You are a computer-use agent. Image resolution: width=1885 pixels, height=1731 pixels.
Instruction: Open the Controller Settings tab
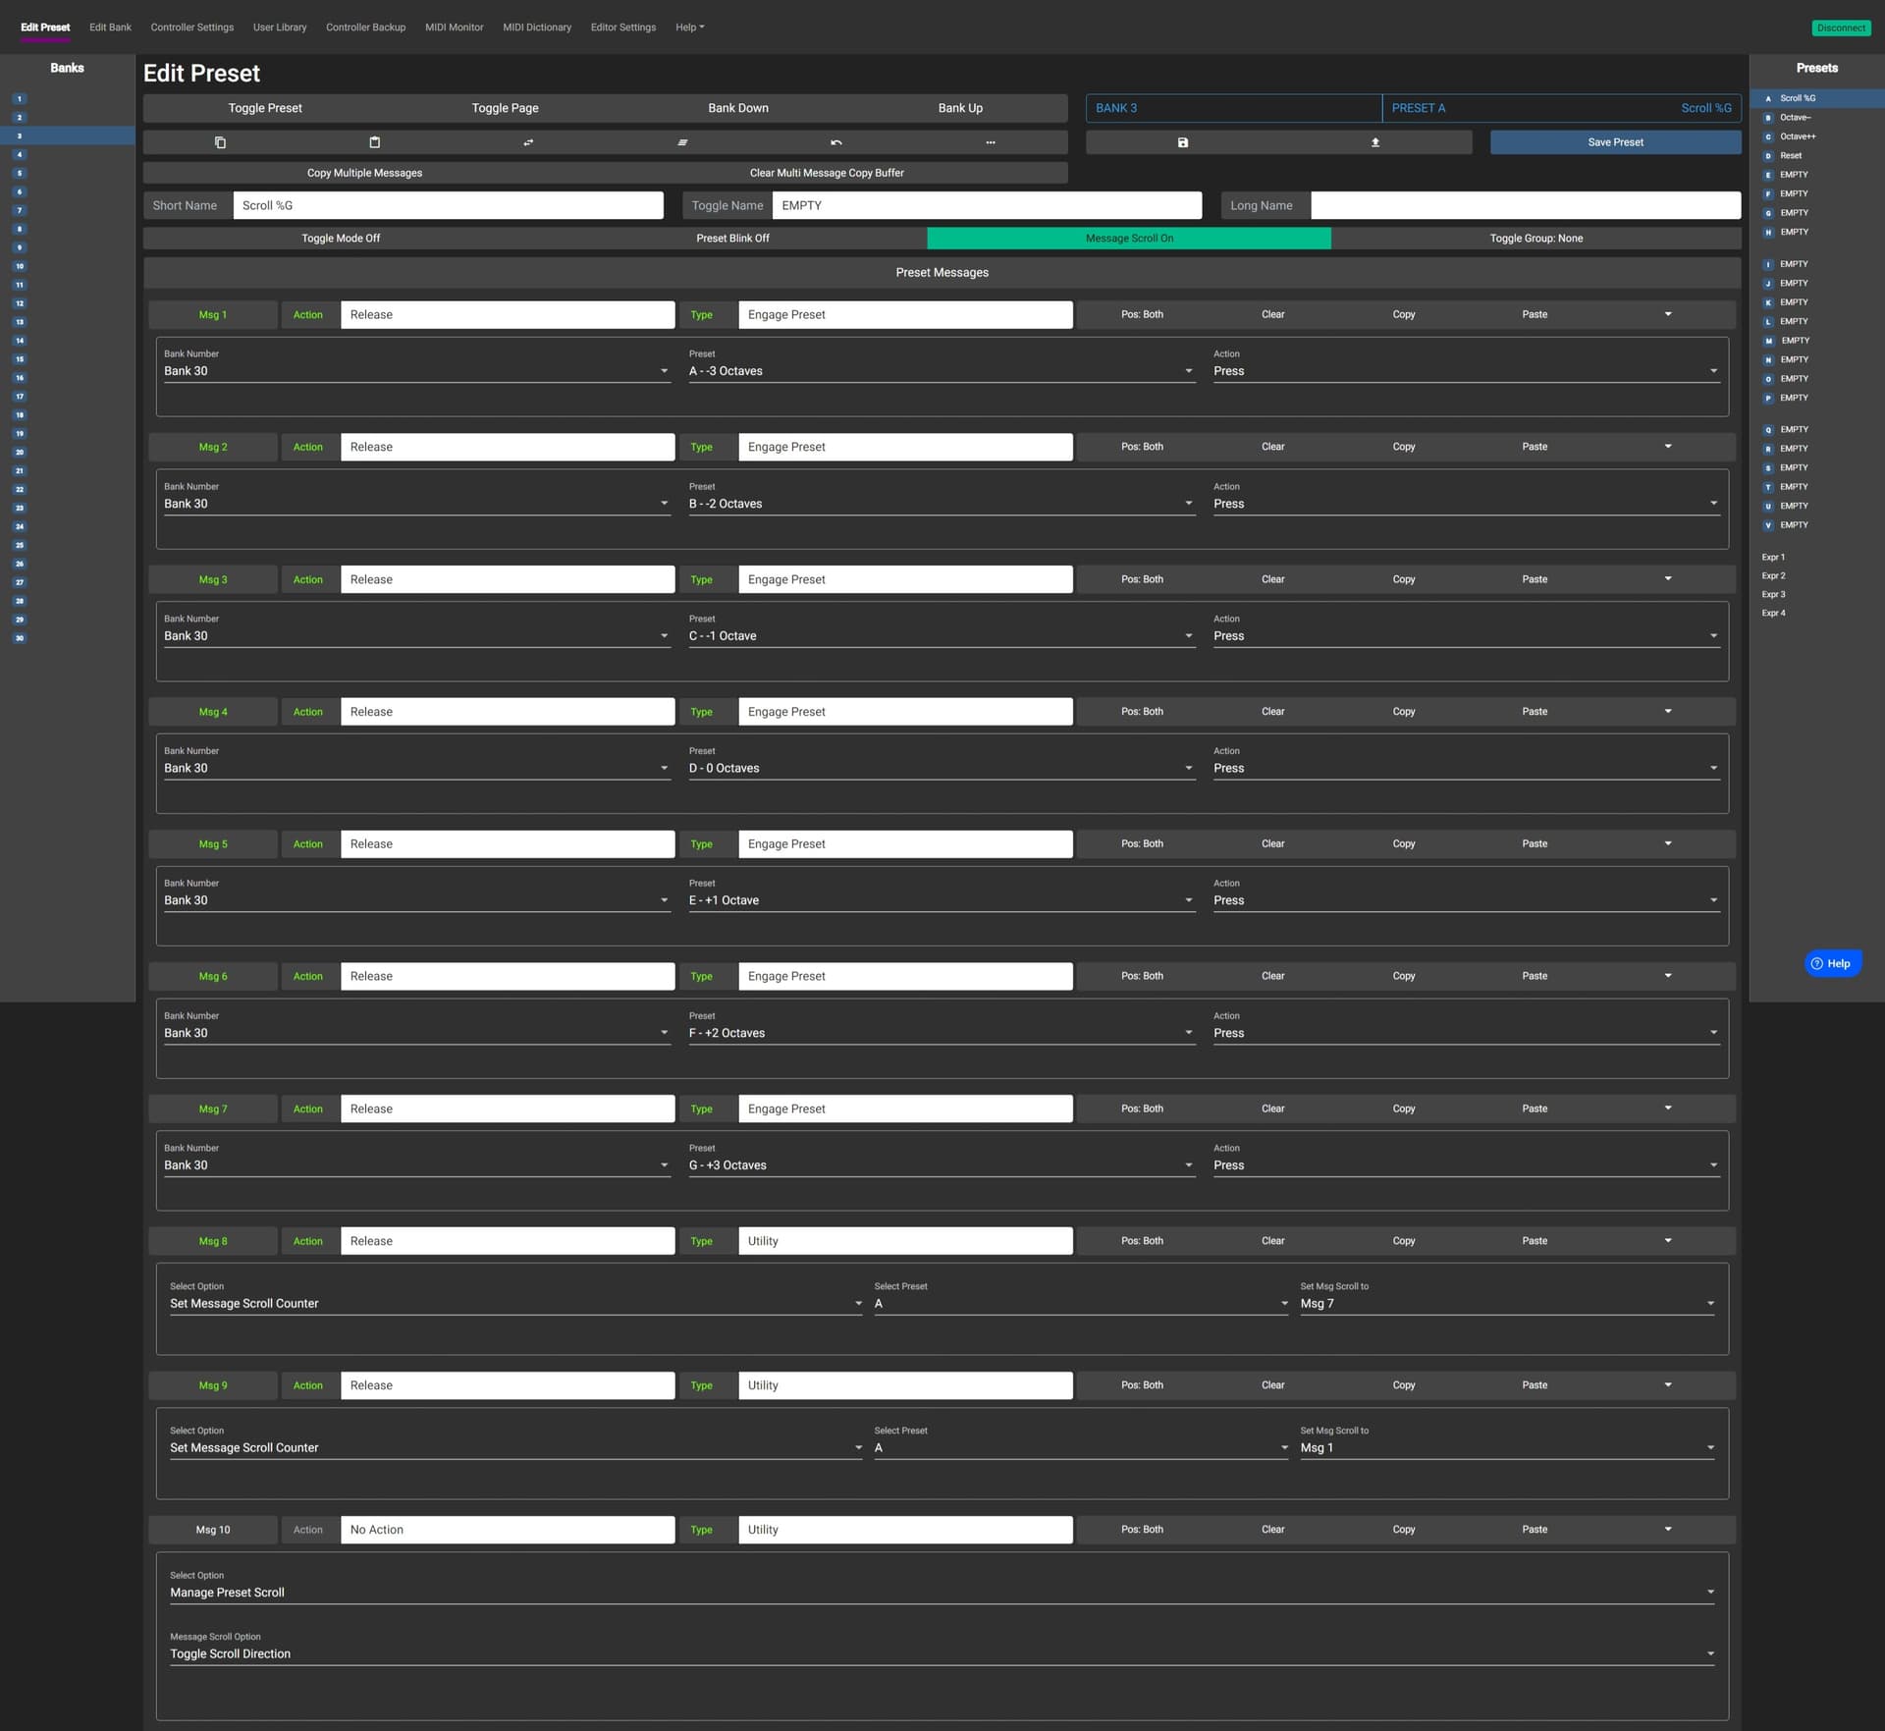point(191,27)
